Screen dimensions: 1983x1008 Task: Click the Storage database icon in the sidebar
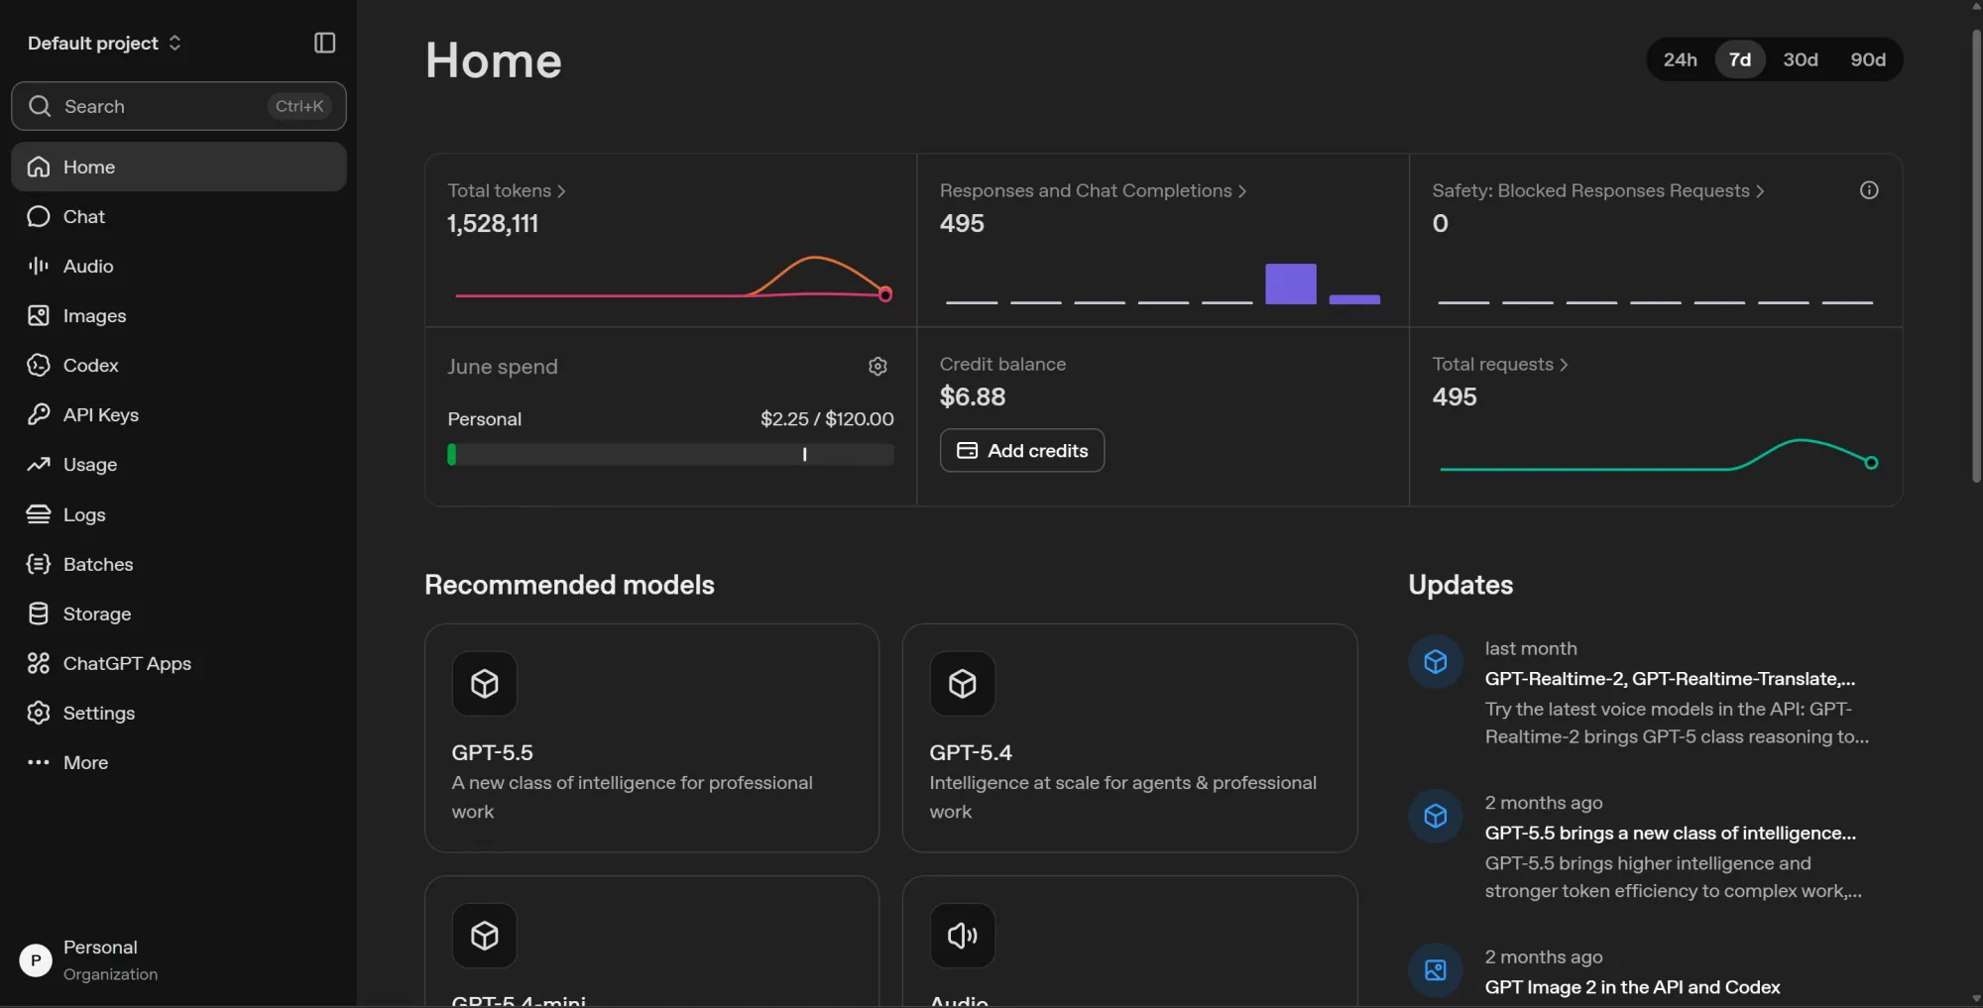click(x=39, y=614)
